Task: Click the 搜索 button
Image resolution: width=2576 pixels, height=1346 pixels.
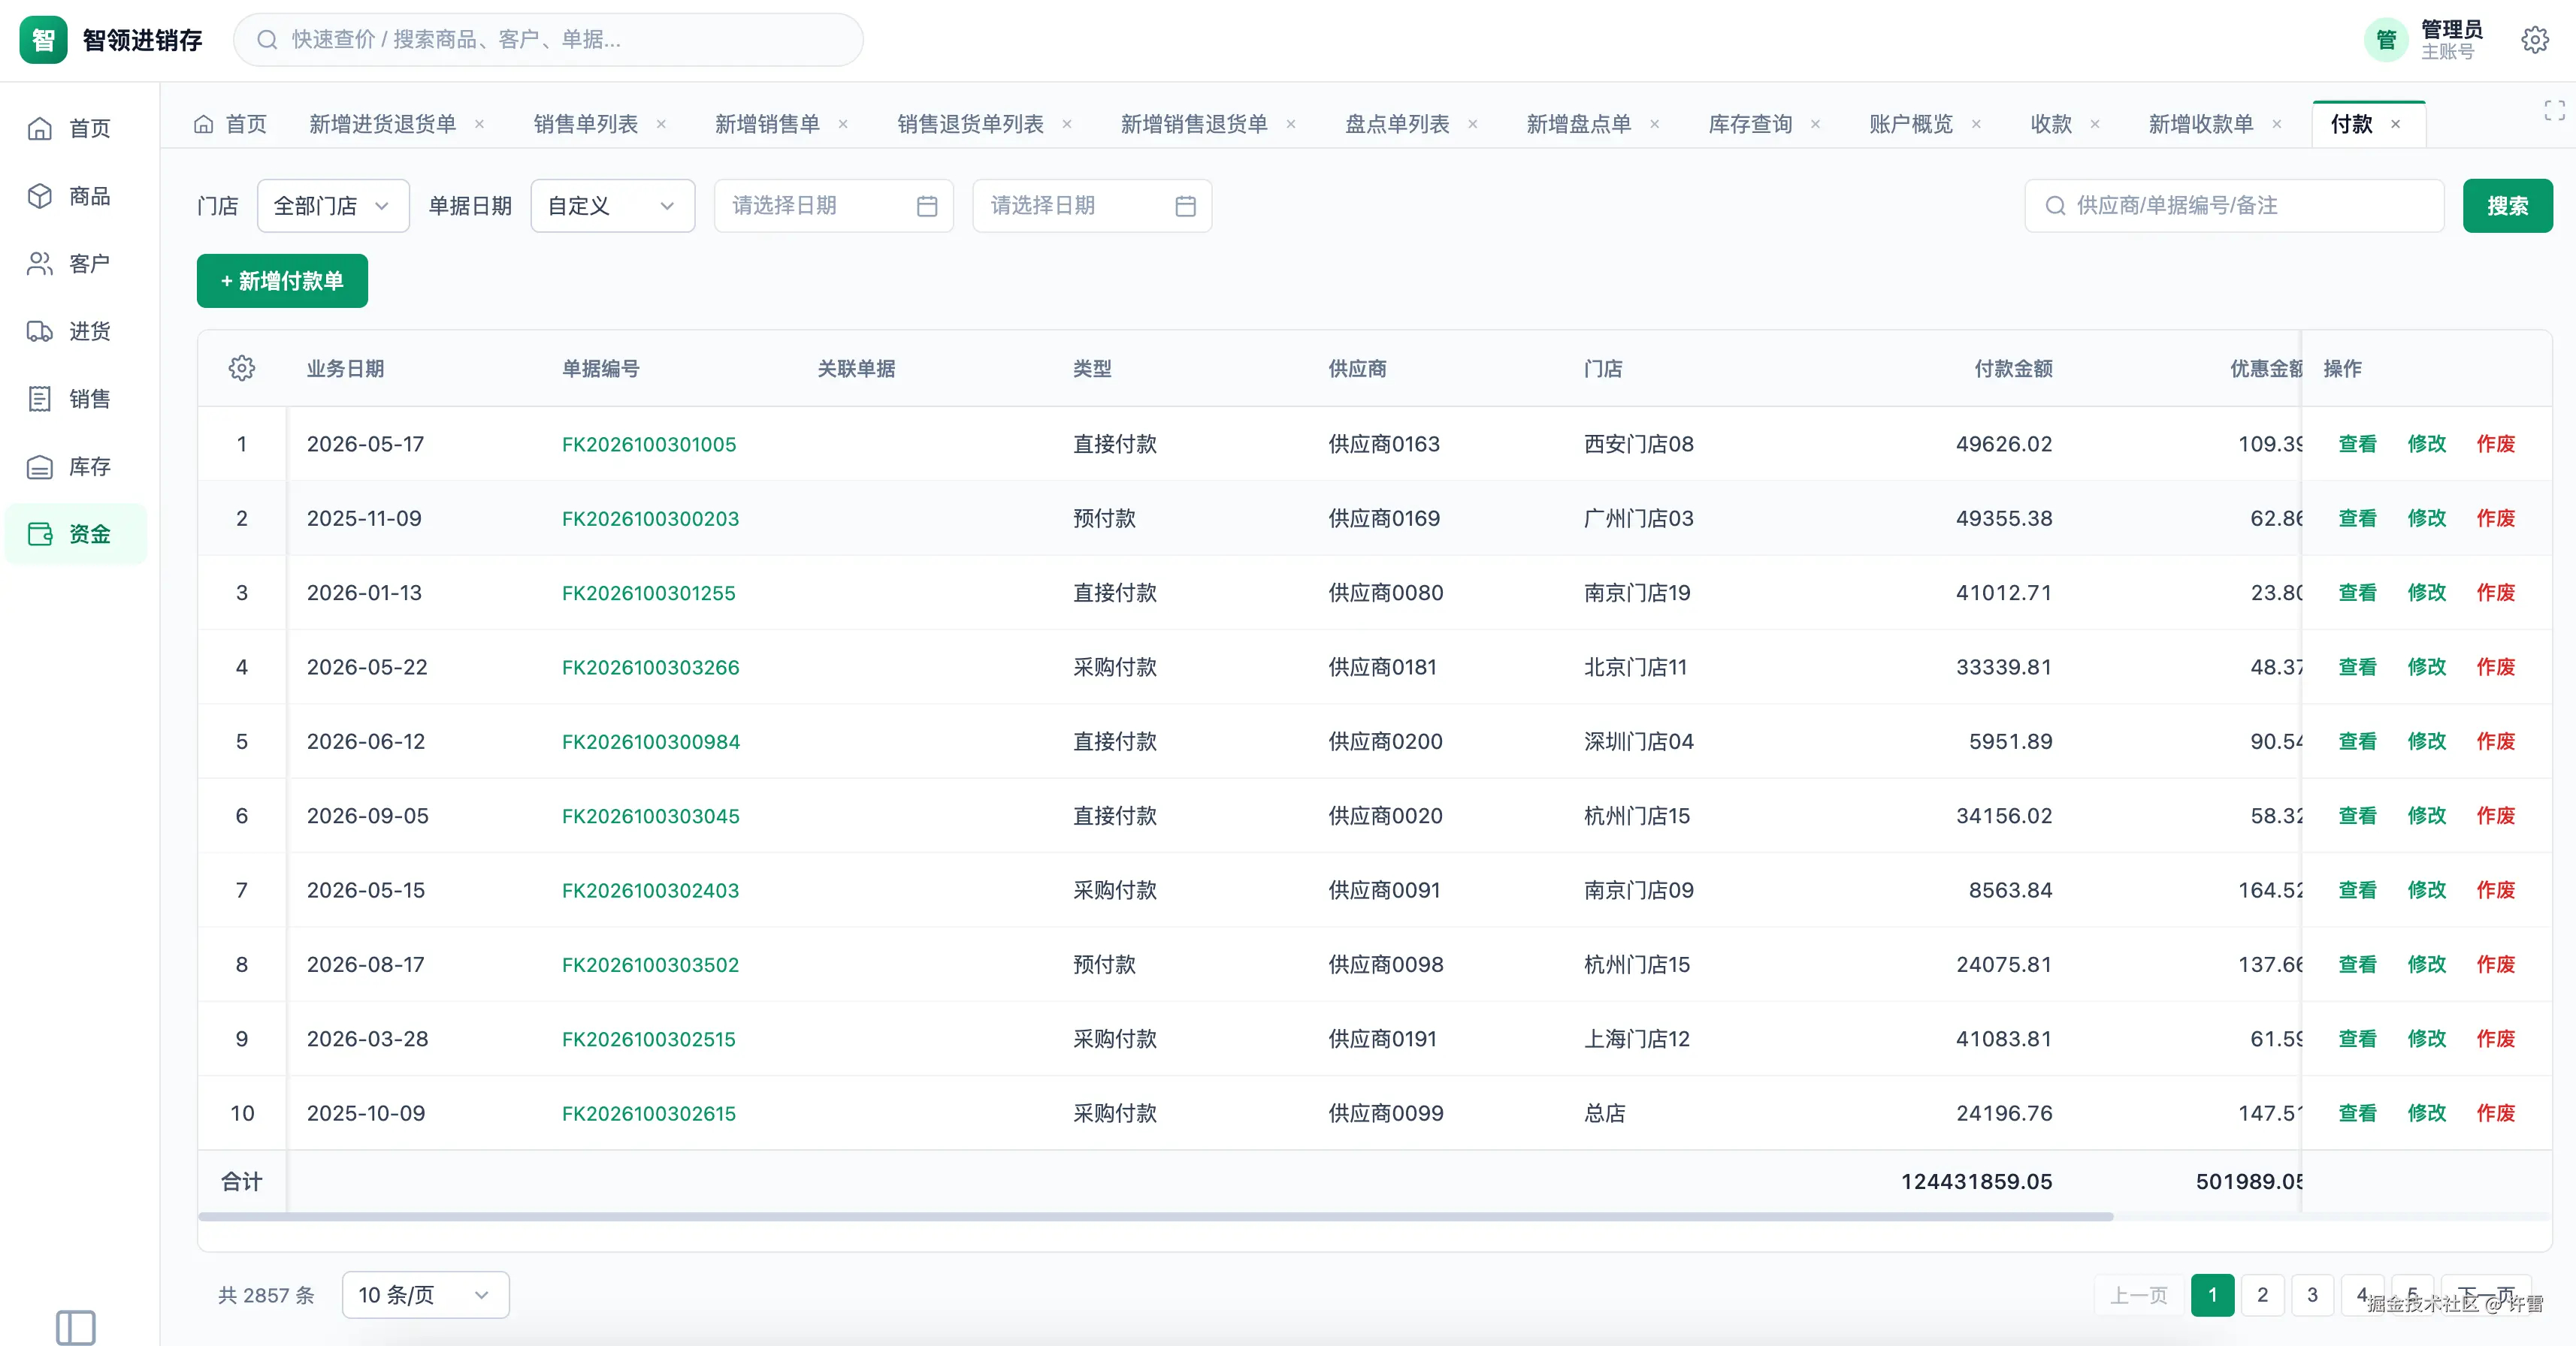Action: click(2507, 206)
